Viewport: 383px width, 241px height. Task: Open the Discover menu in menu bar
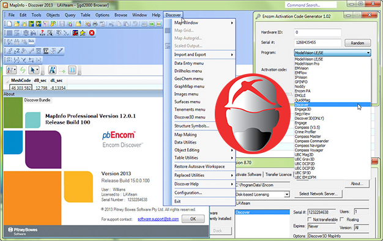(x=173, y=15)
